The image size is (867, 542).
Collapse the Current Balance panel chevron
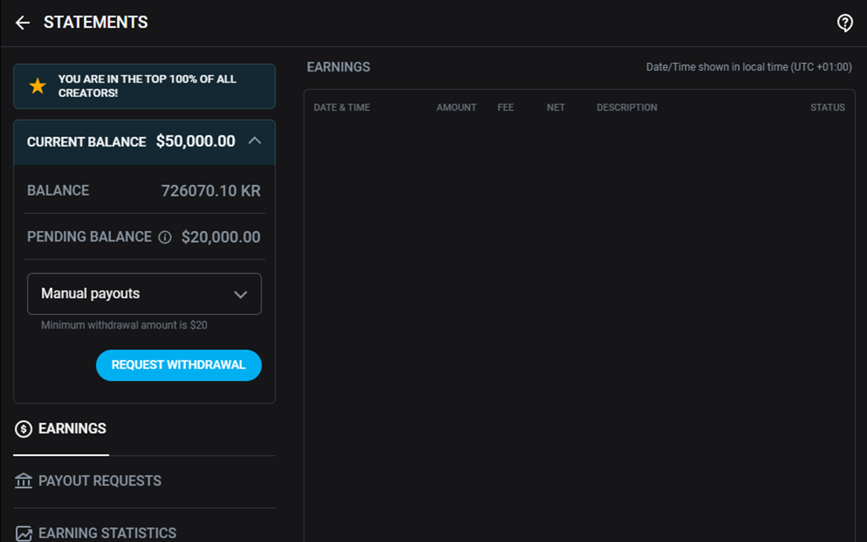click(x=255, y=141)
